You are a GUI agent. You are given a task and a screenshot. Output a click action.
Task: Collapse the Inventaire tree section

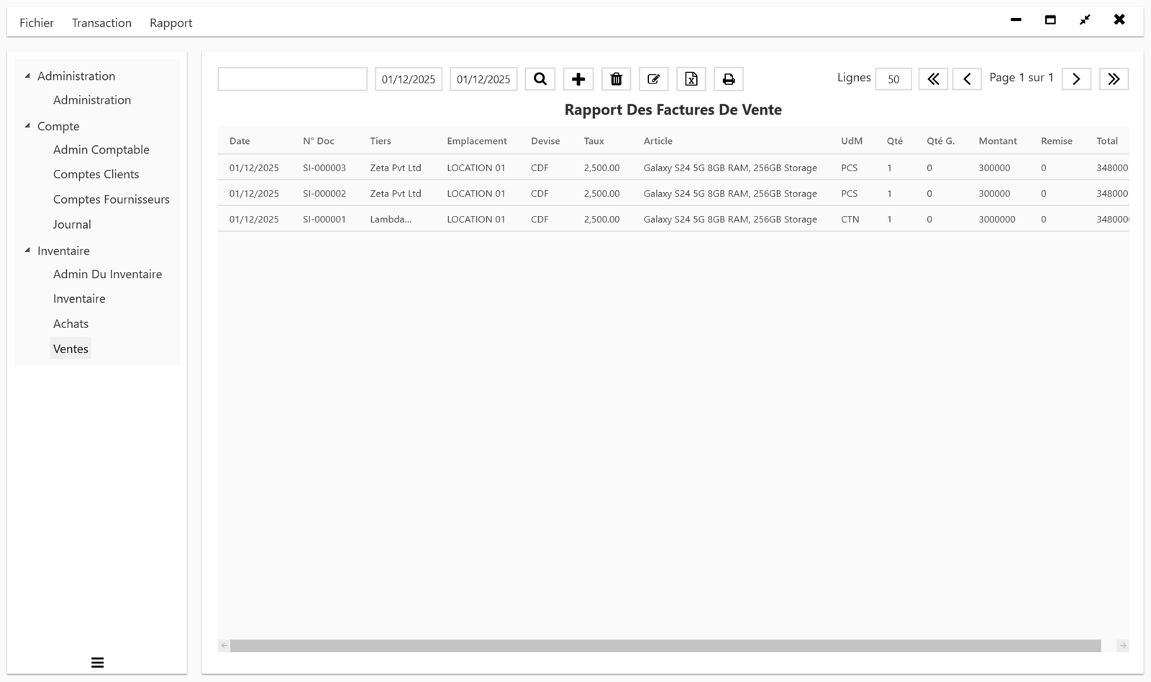tap(28, 250)
